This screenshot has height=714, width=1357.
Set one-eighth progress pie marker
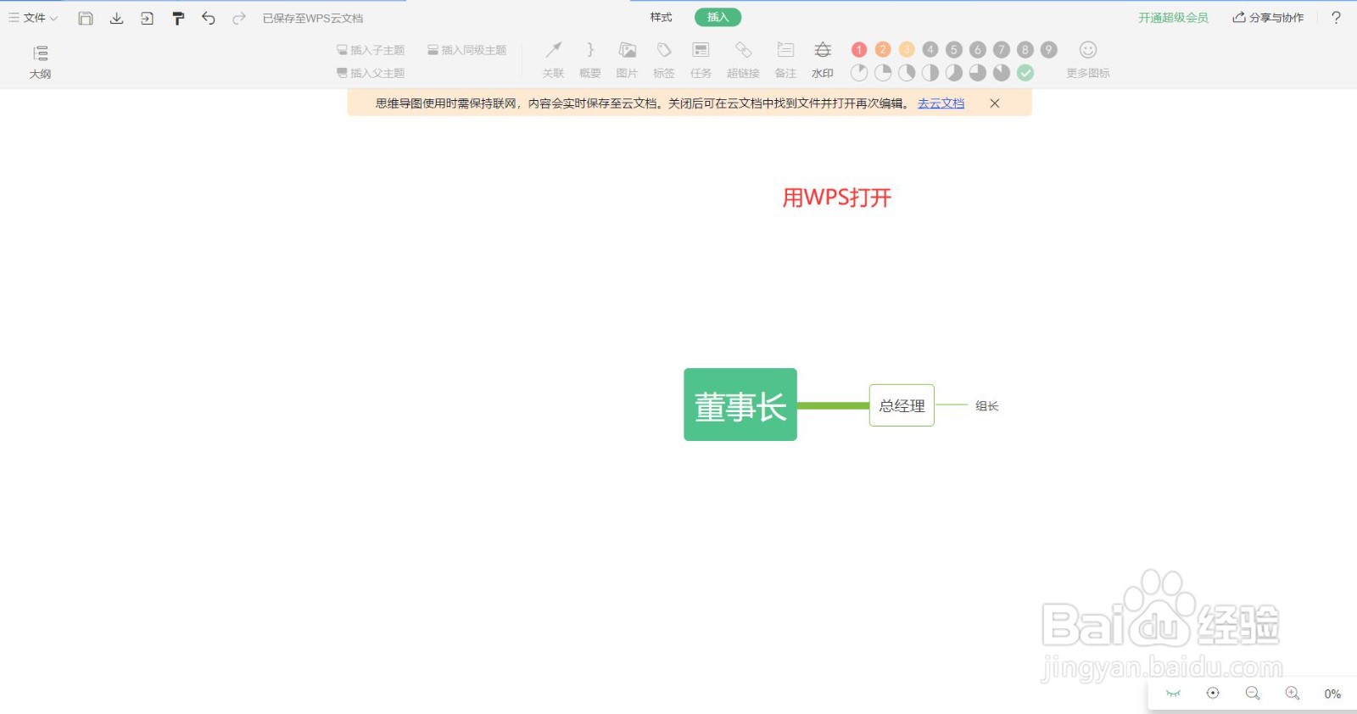coord(859,73)
